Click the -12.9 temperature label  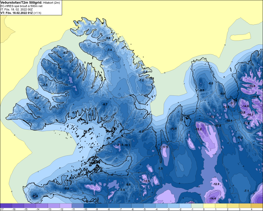click(216, 184)
